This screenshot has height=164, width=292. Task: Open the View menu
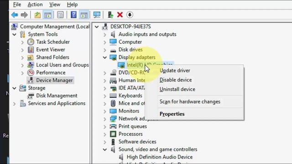point(55,4)
